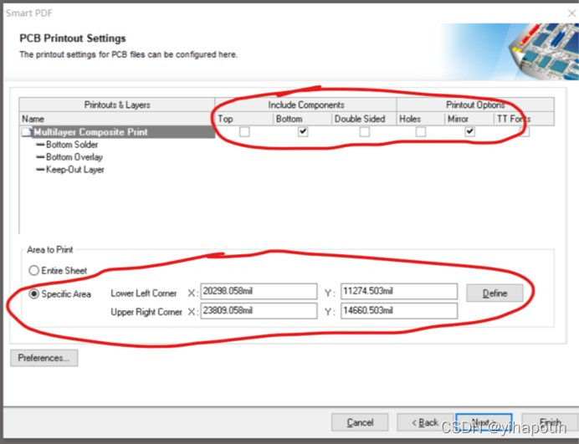Image resolution: width=579 pixels, height=444 pixels.
Task: Tick the Holes printout option
Action: [x=421, y=132]
